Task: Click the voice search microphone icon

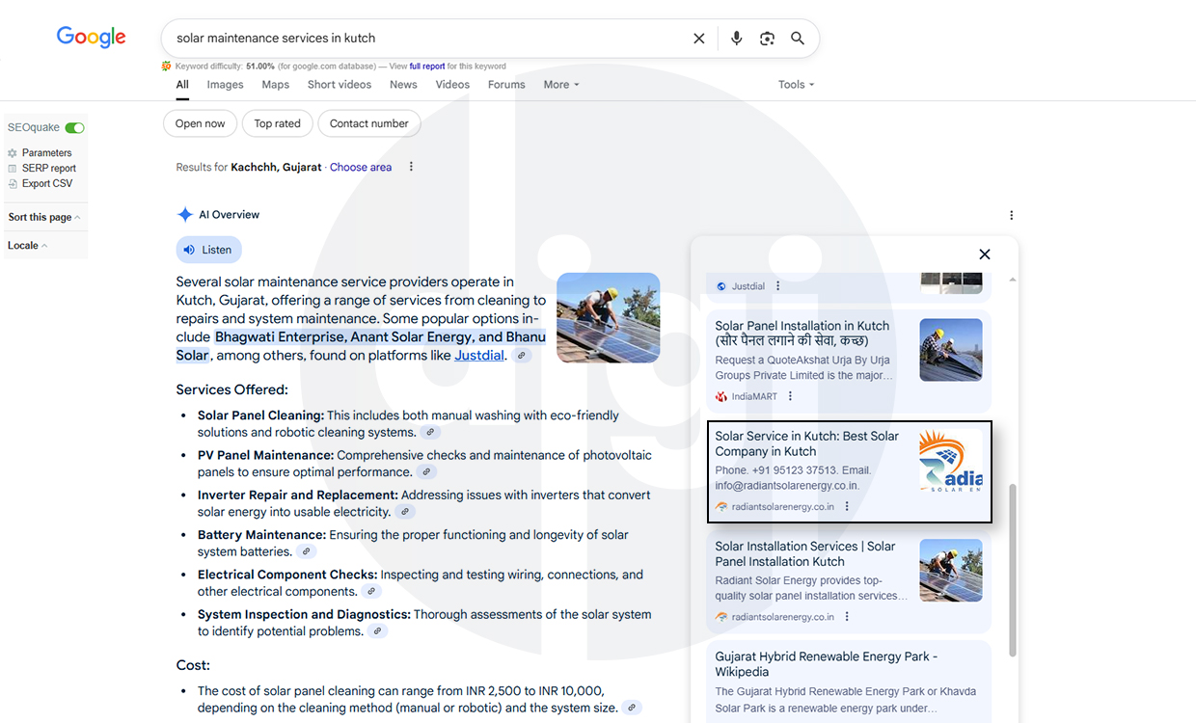Action: (x=737, y=39)
